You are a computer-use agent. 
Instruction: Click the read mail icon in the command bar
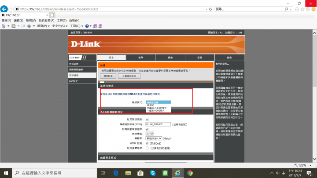(x=23, y=26)
